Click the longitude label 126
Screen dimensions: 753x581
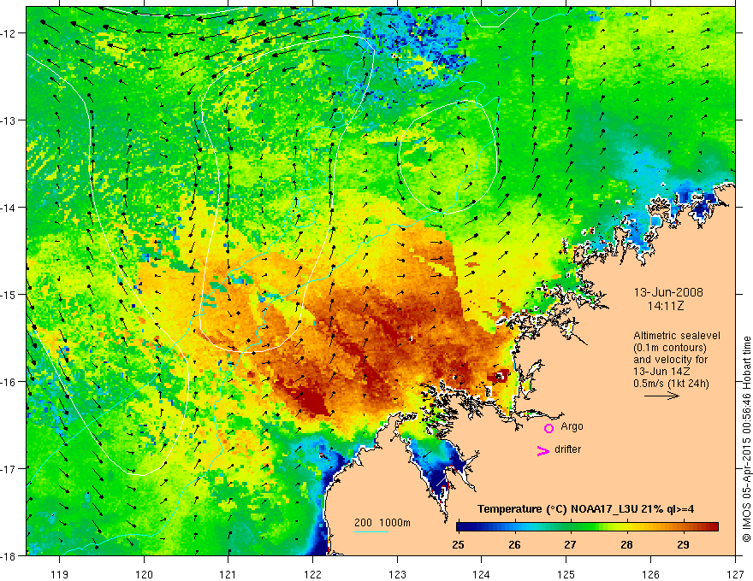(650, 574)
